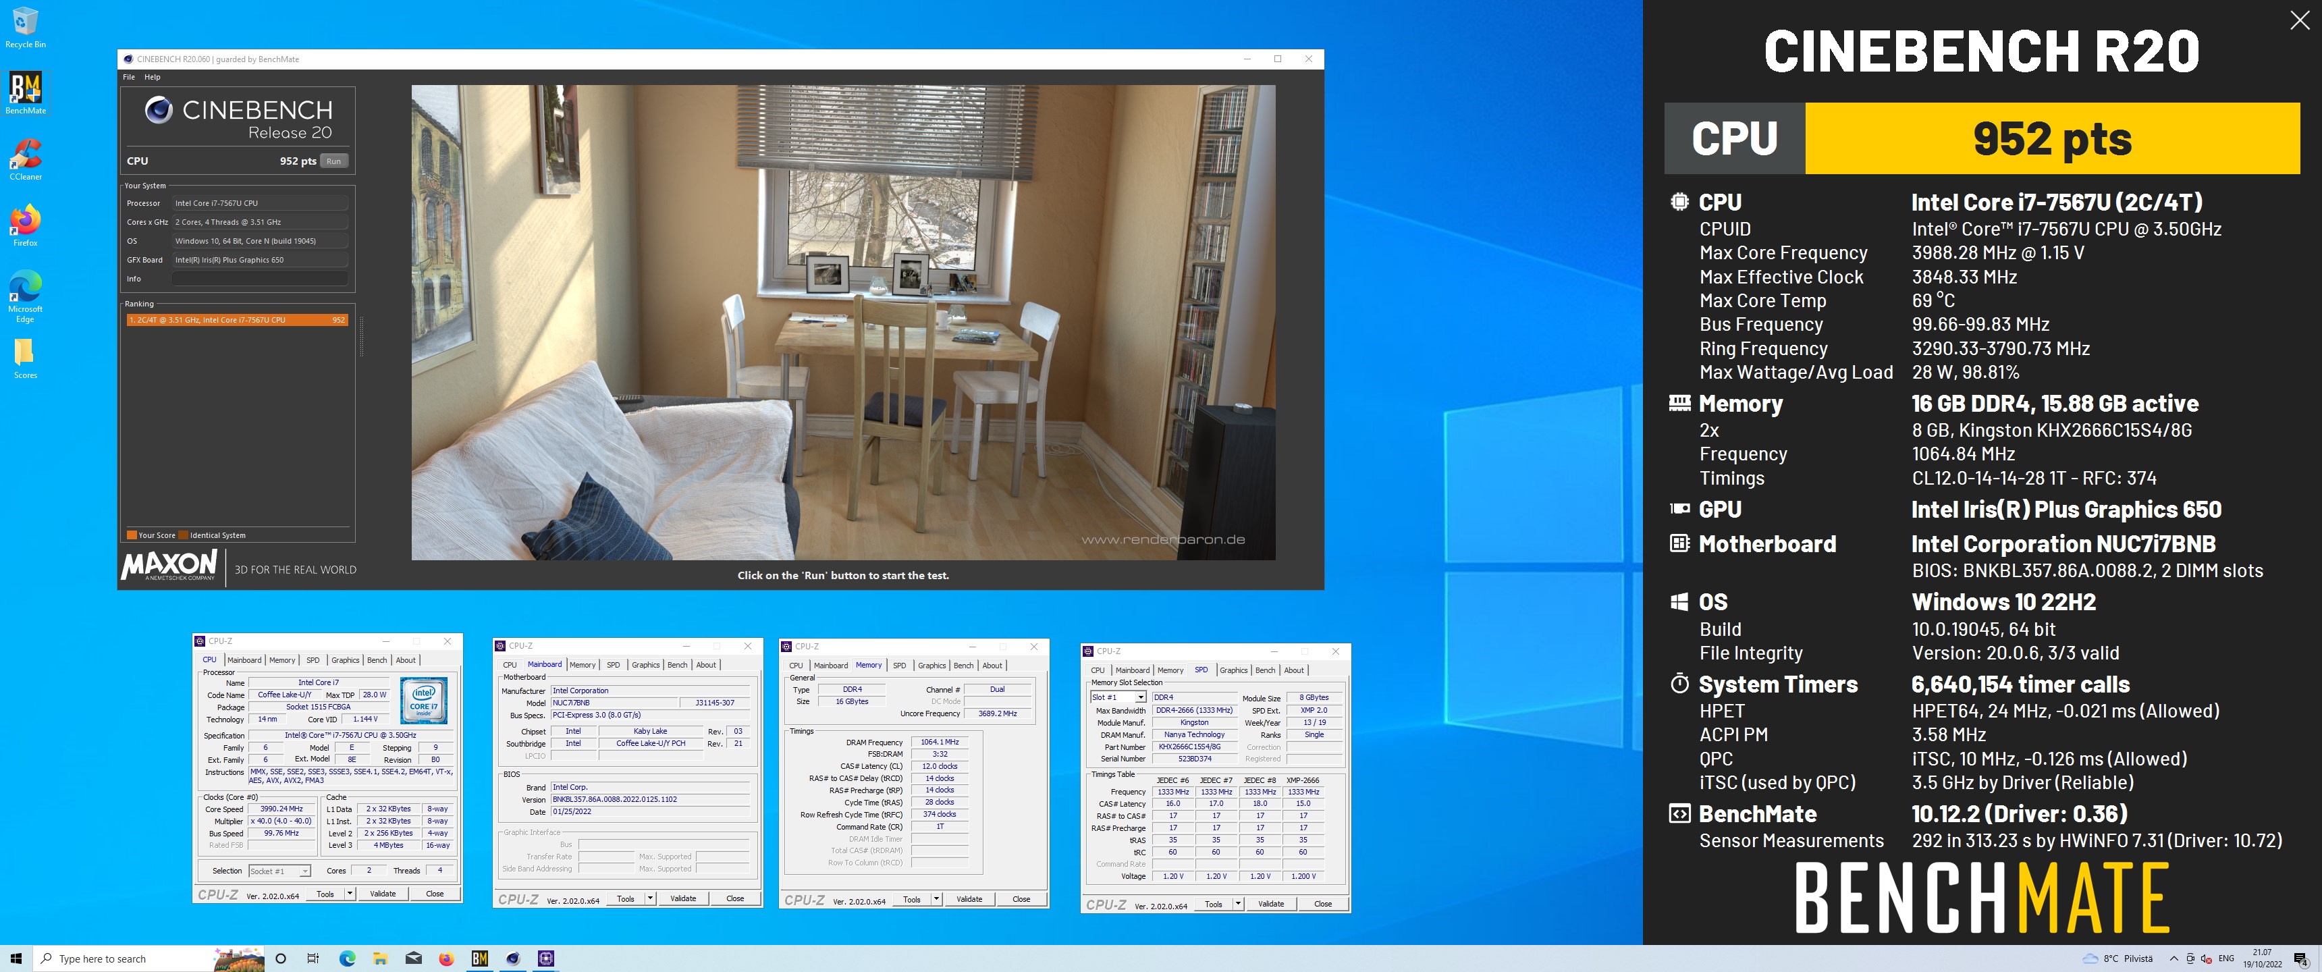Switch to Cinebench in the taskbar
2322x972 pixels.
[x=513, y=959]
